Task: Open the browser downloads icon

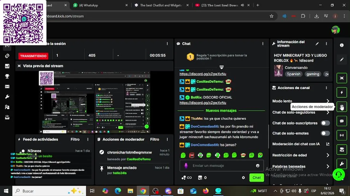Action: coord(316,16)
